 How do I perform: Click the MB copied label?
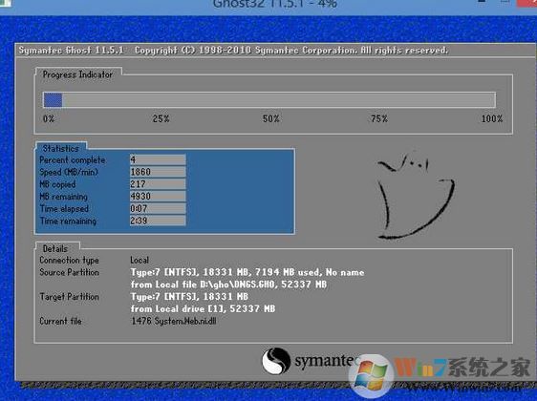pyautogui.click(x=57, y=184)
